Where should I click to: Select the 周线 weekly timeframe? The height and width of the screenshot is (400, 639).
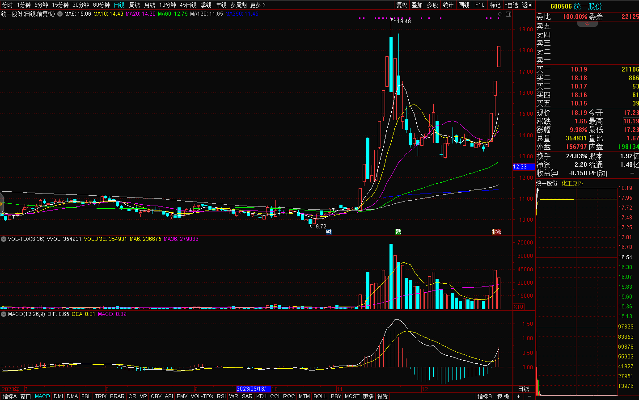pos(135,5)
